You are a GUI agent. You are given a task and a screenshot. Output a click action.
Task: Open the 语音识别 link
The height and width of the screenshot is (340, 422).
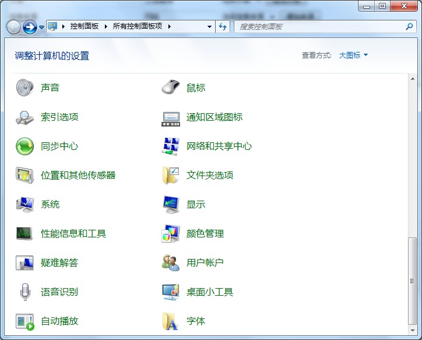pyautogui.click(x=59, y=292)
